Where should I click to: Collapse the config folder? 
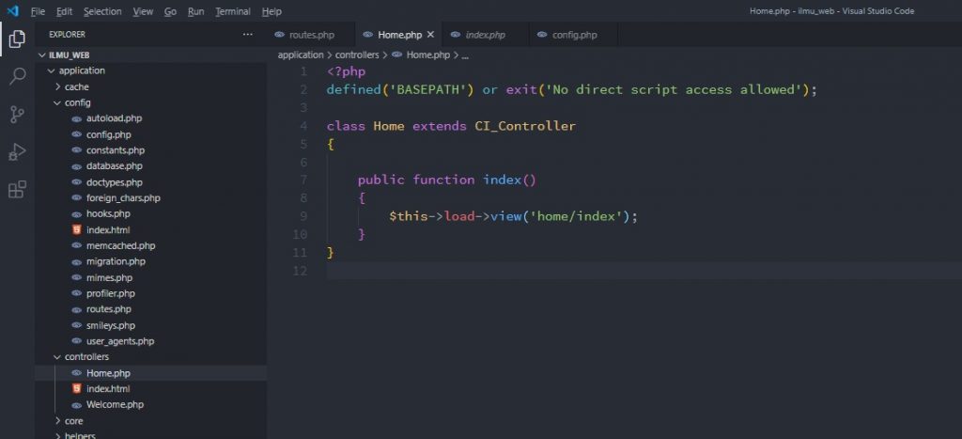pyautogui.click(x=77, y=102)
